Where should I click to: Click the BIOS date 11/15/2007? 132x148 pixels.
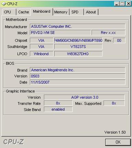pyautogui.click(x=77, y=82)
